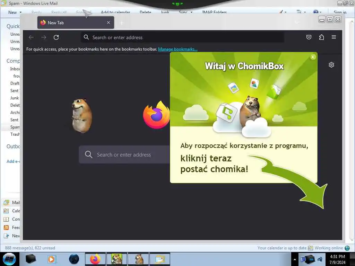Open the black folder taskbar icon
The width and height of the screenshot is (355, 266).
(x=31, y=259)
